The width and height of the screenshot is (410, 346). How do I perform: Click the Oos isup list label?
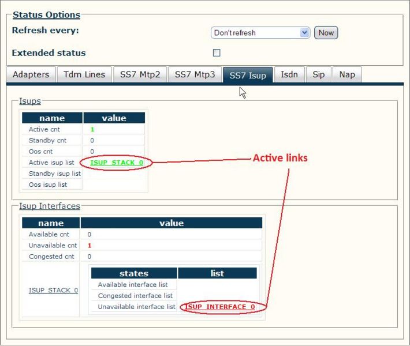point(48,185)
